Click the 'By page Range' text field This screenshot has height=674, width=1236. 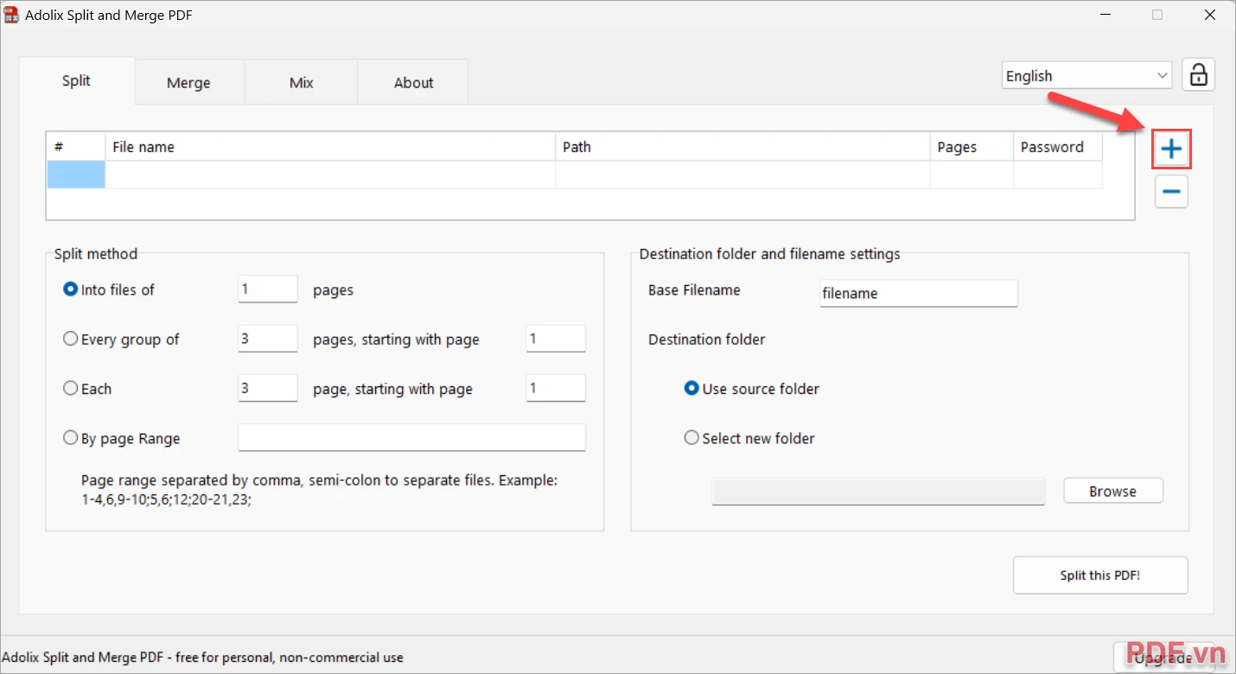[411, 437]
